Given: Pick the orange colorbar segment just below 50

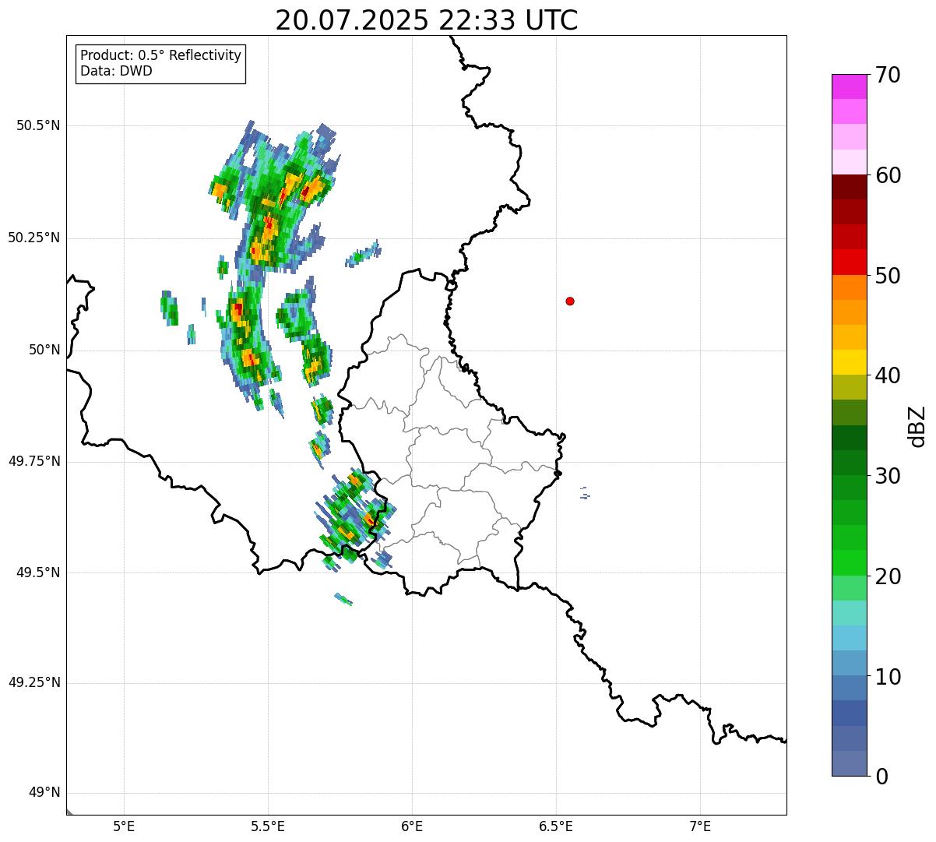Looking at the screenshot, I should coord(849,287).
